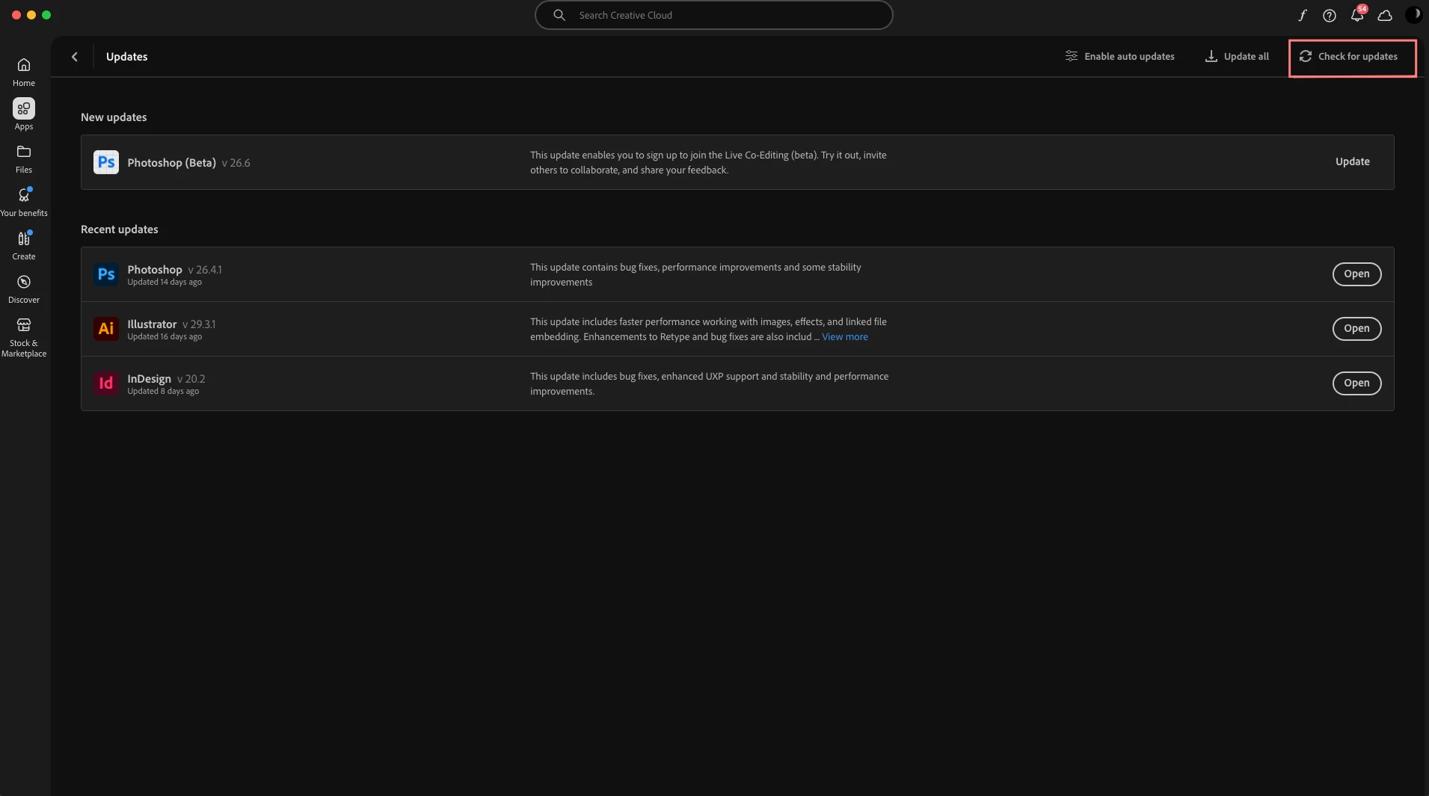
Task: Open Stock & Marketplace
Action: (24, 337)
